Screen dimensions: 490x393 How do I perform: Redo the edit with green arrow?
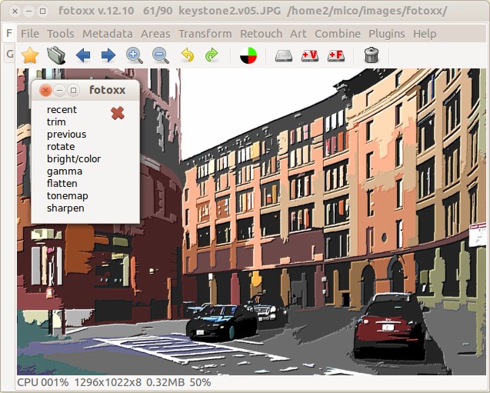point(212,55)
